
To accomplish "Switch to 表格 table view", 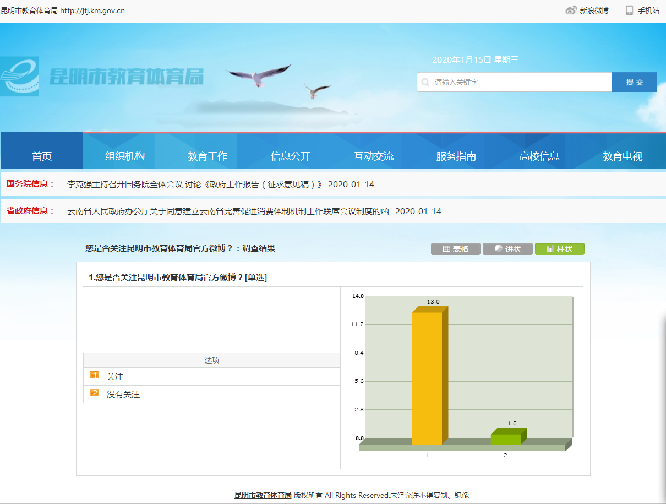I will pyautogui.click(x=455, y=249).
